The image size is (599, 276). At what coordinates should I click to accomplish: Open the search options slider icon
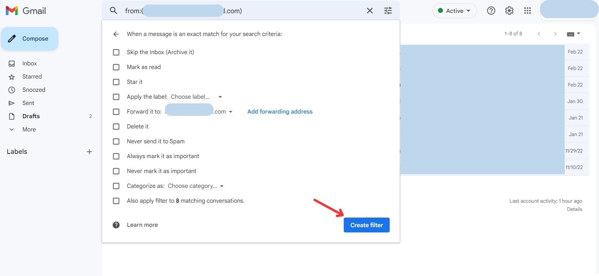tap(388, 11)
